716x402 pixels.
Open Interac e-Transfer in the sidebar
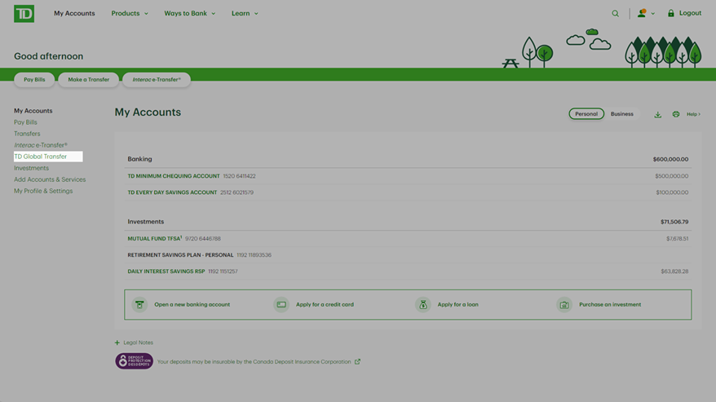tap(40, 145)
